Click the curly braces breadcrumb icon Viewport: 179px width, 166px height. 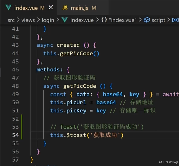[x=104, y=20]
